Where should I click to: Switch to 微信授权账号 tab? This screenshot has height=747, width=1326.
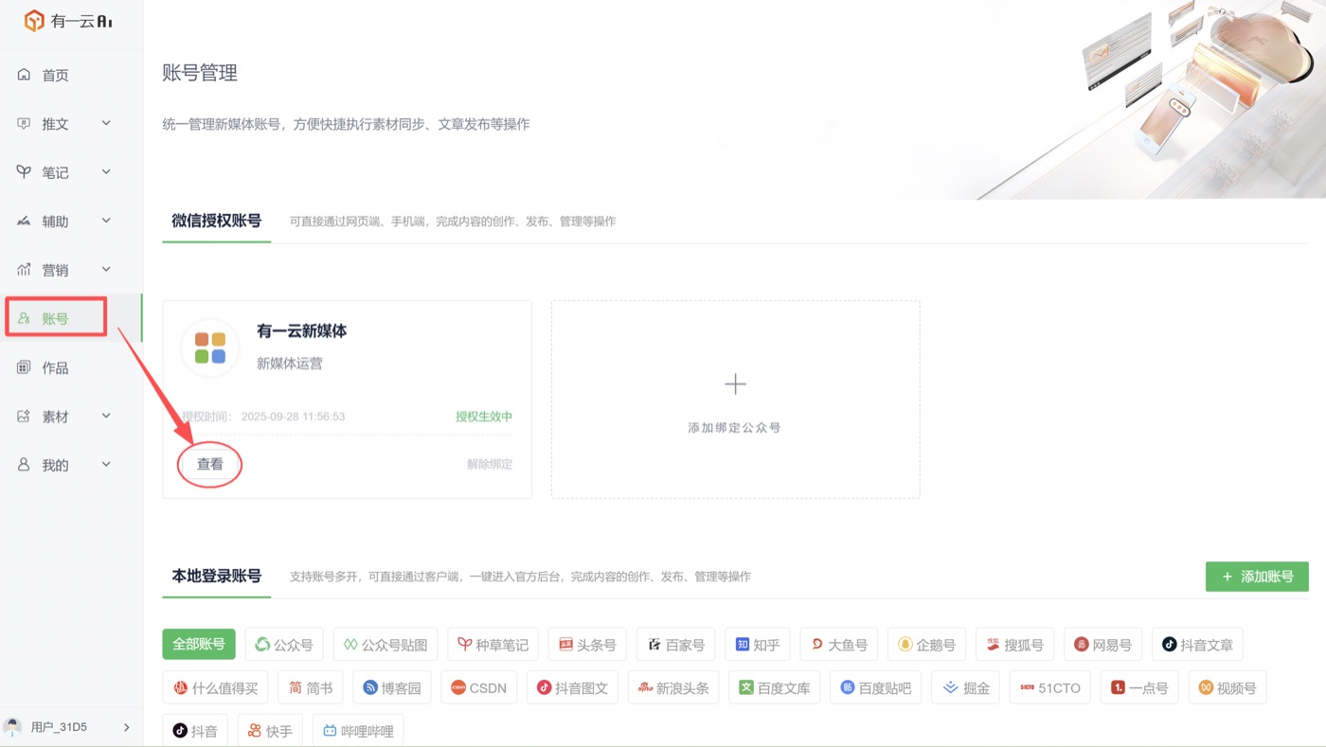coord(216,221)
